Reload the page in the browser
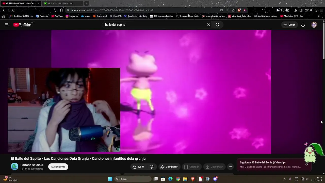Screen dimensions: 325x183 14,10
